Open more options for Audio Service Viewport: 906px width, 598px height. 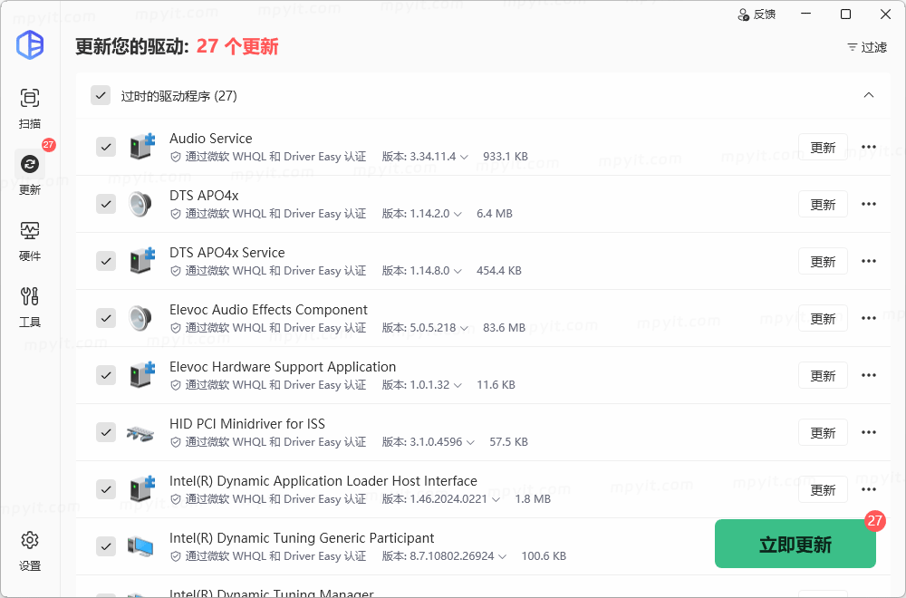tap(869, 147)
